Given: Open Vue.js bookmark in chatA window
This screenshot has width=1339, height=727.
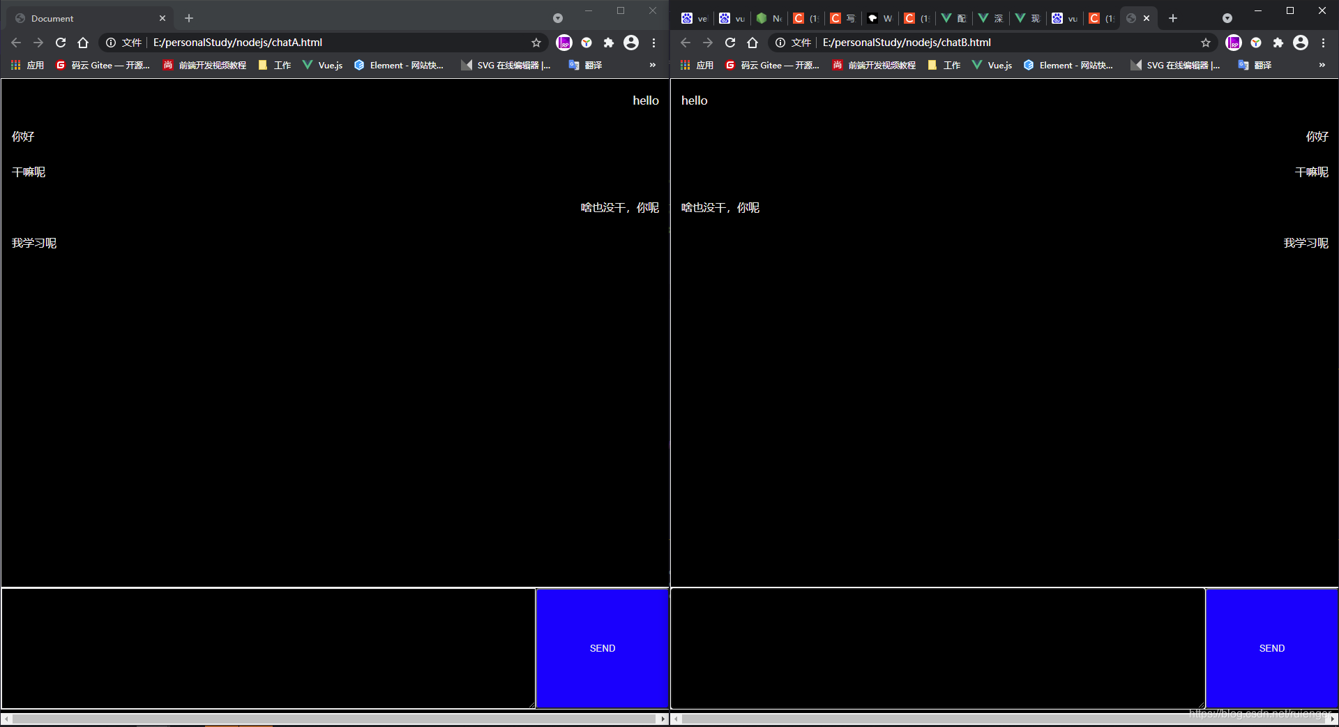Looking at the screenshot, I should point(323,65).
